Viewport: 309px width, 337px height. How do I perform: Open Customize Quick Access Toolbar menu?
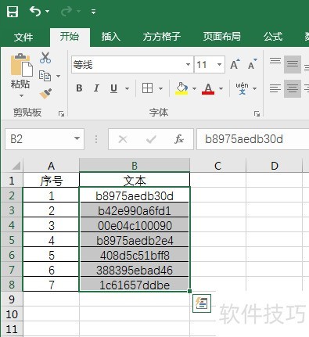(93, 12)
